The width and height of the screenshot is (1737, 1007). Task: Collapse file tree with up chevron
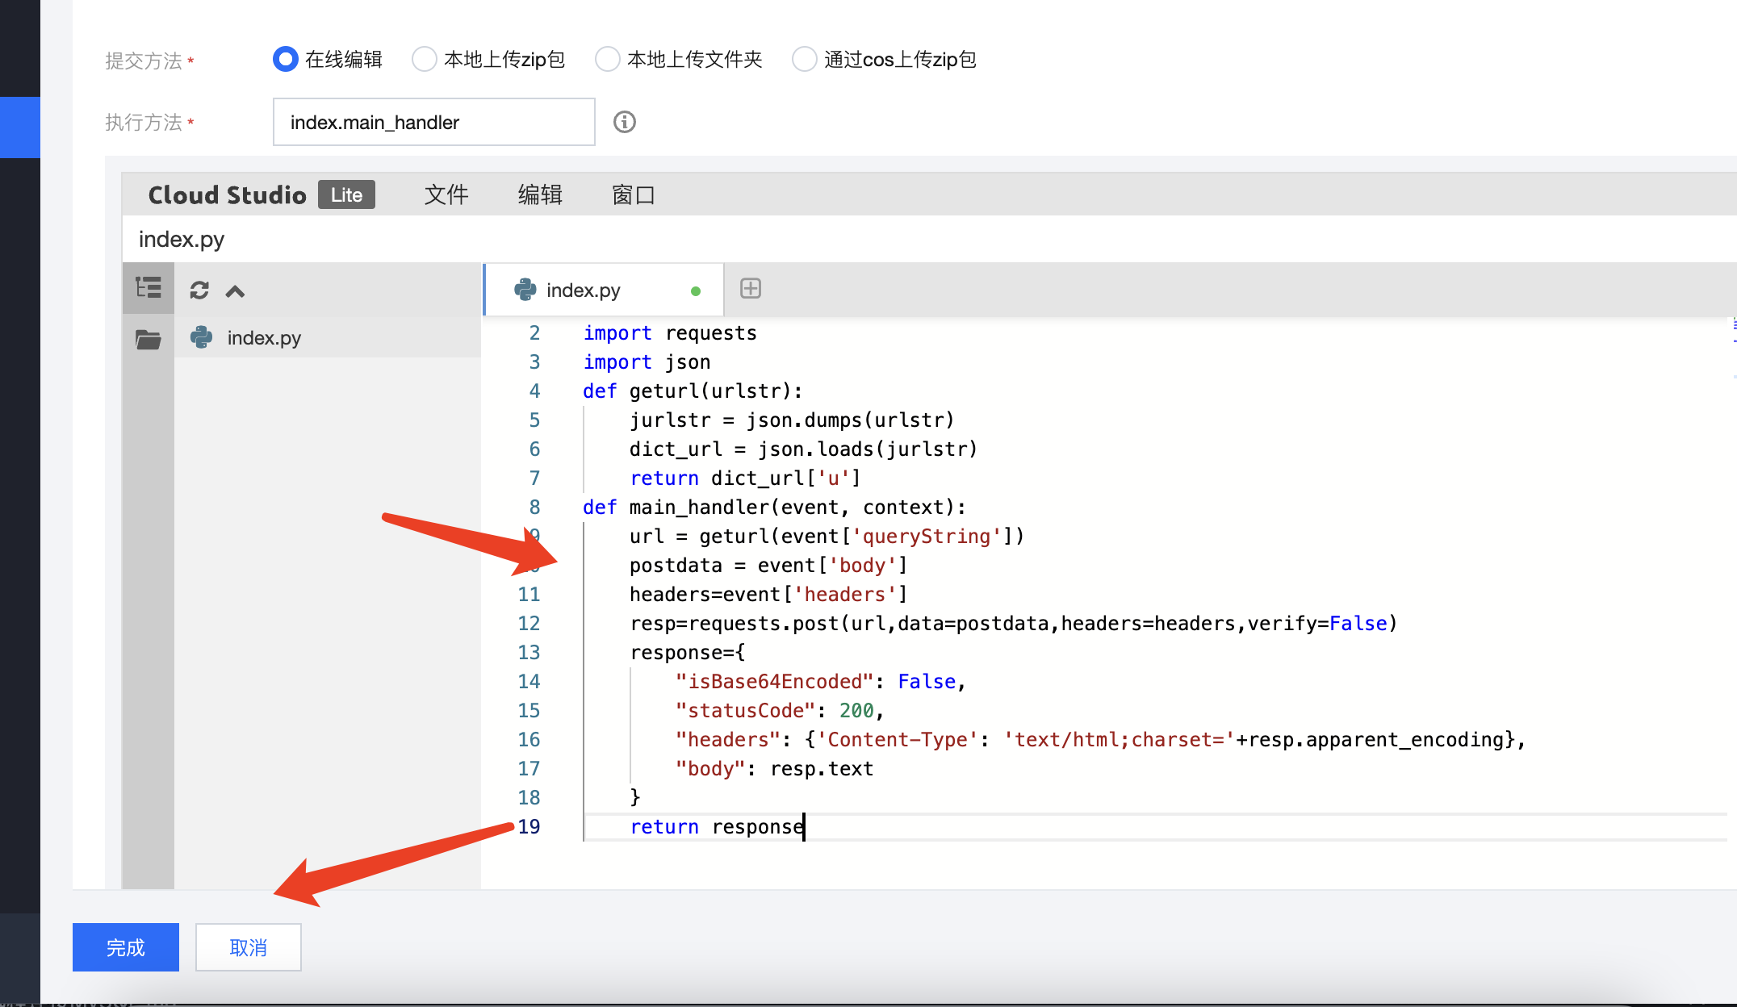(235, 291)
